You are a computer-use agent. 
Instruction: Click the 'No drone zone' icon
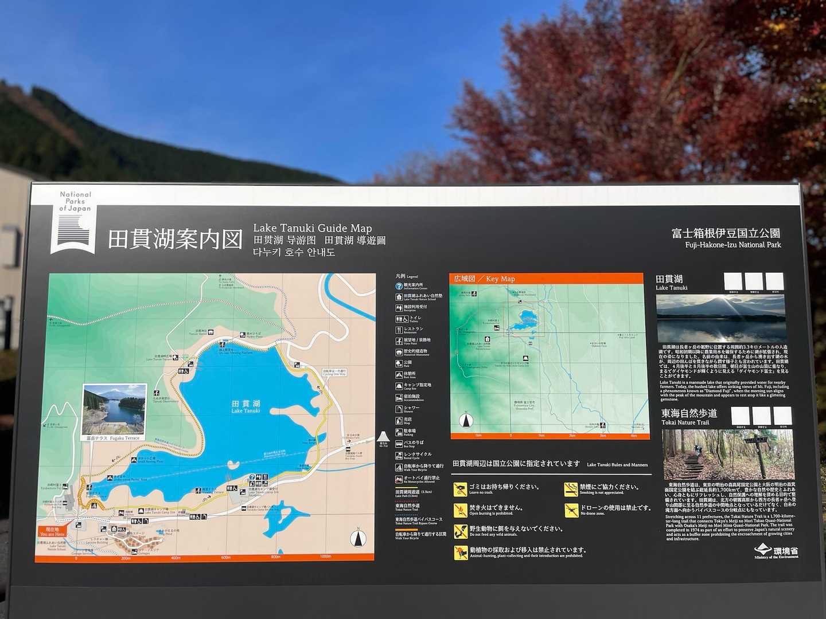point(571,510)
